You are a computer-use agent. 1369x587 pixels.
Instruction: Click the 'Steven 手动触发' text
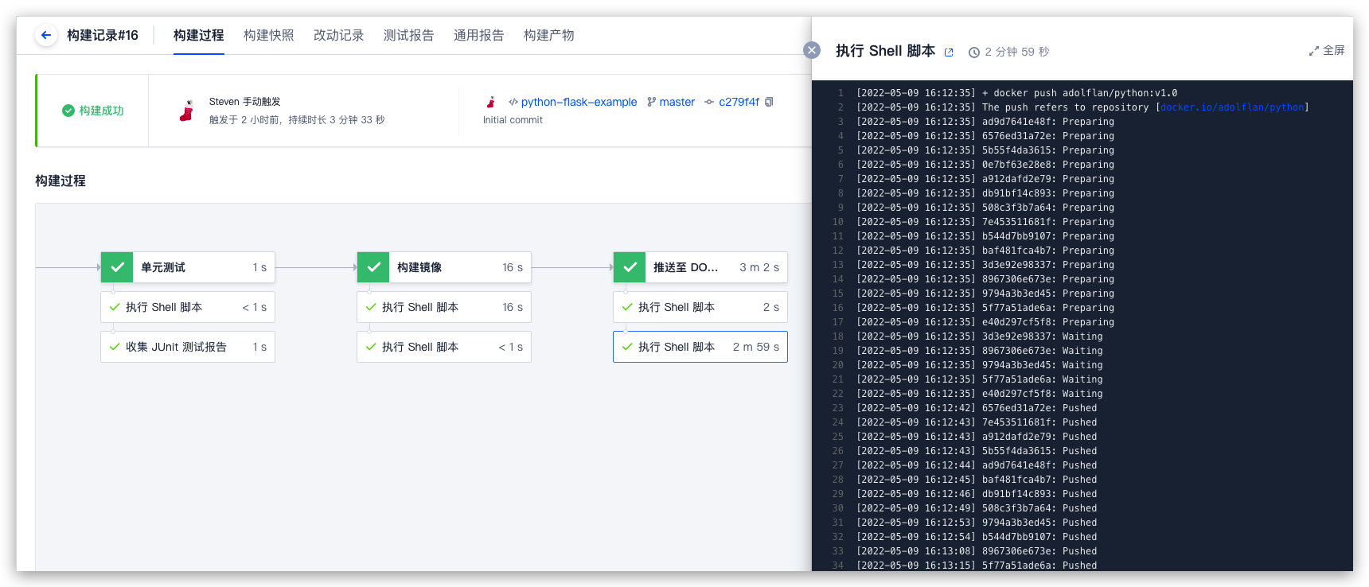coord(245,102)
